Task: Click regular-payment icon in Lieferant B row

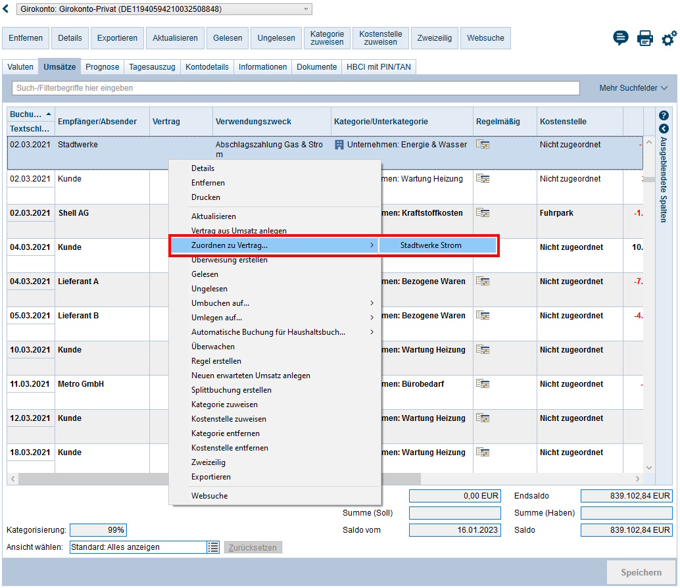Action: 483,316
